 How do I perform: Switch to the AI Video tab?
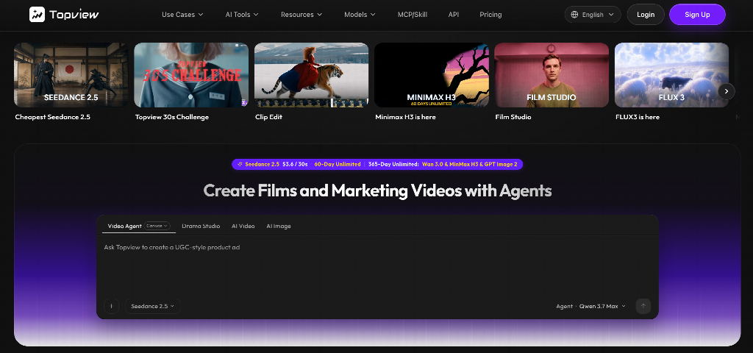click(243, 226)
